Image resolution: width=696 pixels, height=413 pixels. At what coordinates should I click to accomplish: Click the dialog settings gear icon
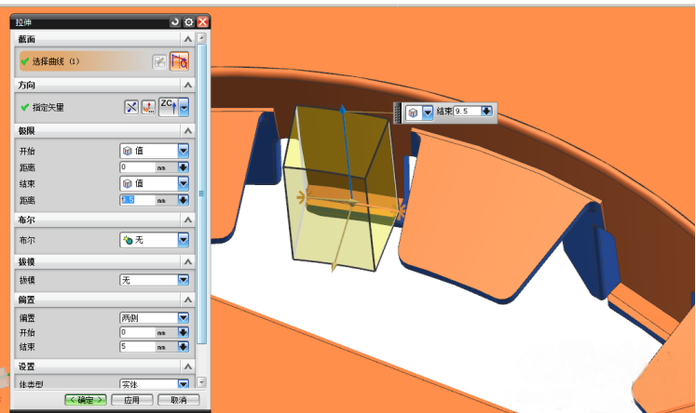point(189,21)
